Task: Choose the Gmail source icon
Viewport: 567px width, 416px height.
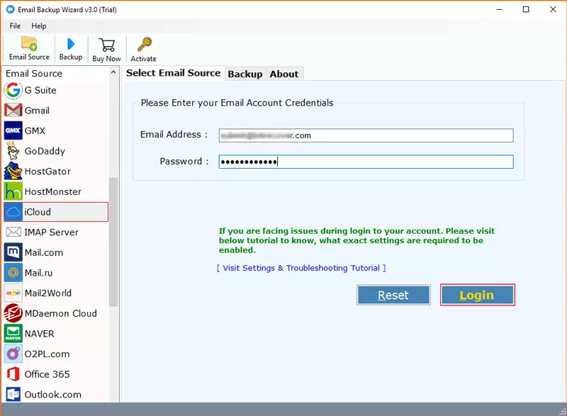Action: 13,111
